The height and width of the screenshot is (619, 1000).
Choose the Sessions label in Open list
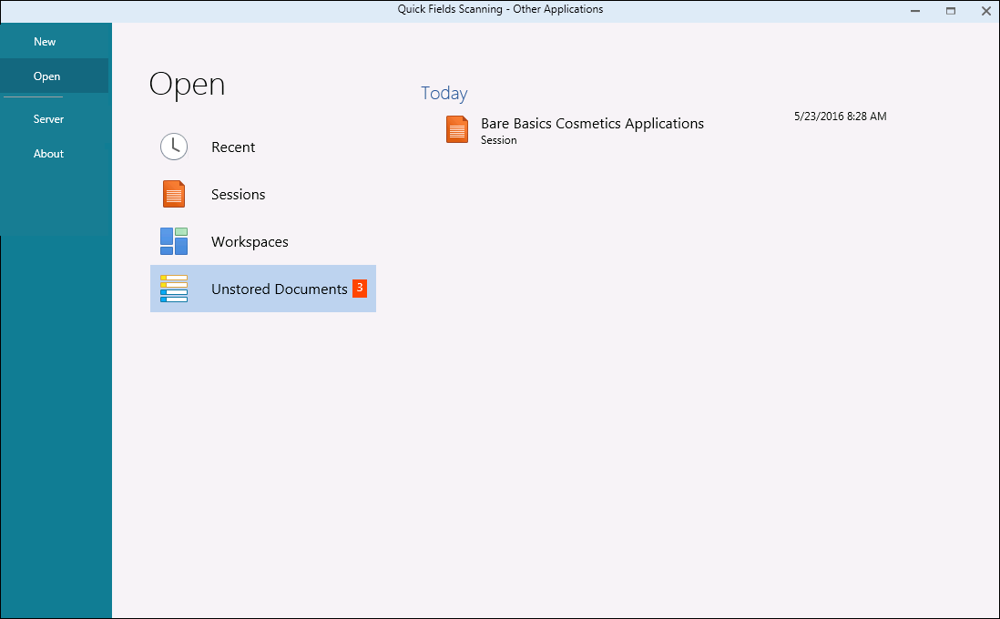(x=238, y=195)
